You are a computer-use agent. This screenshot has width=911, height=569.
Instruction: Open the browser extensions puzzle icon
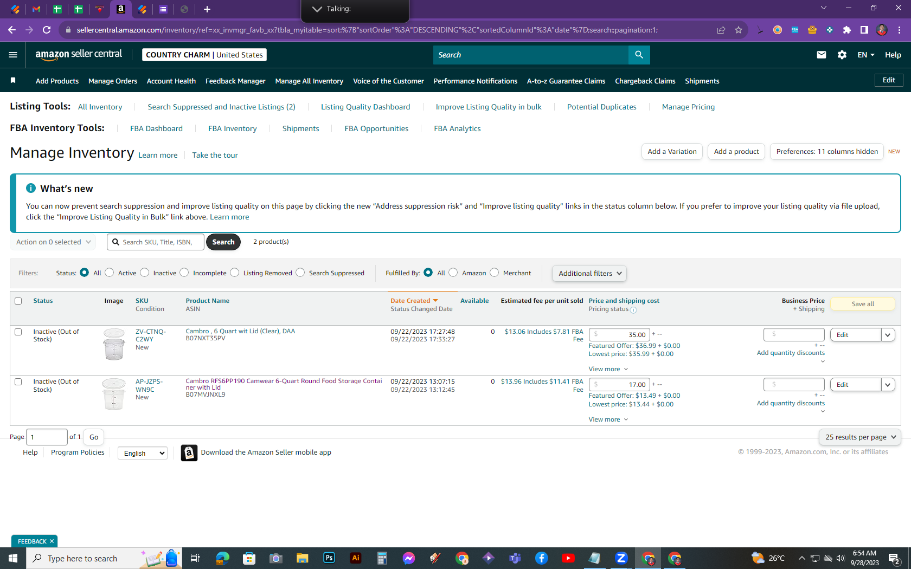point(846,30)
